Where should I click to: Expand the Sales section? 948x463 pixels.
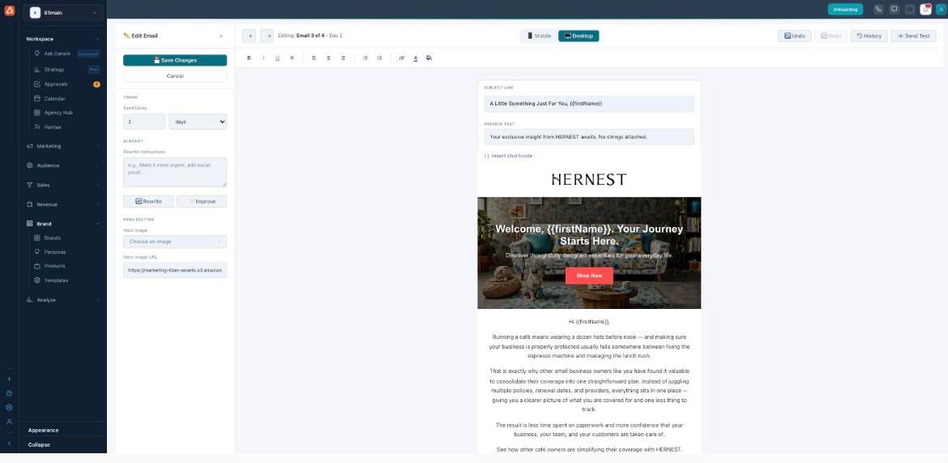point(63,185)
